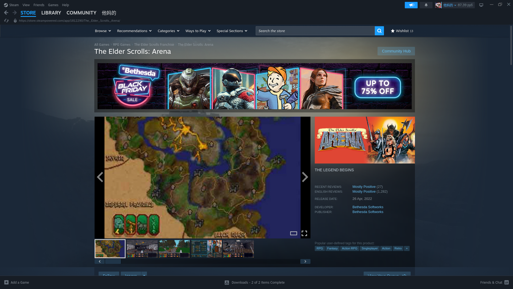Toggle theater mode on screenshot viewer
This screenshot has height=289, width=513.
click(x=294, y=233)
